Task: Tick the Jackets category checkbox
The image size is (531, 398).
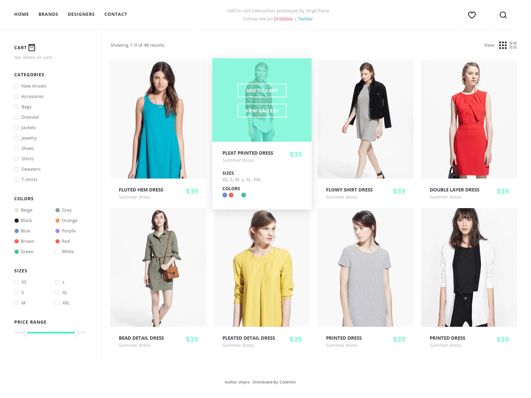Action: click(x=17, y=128)
